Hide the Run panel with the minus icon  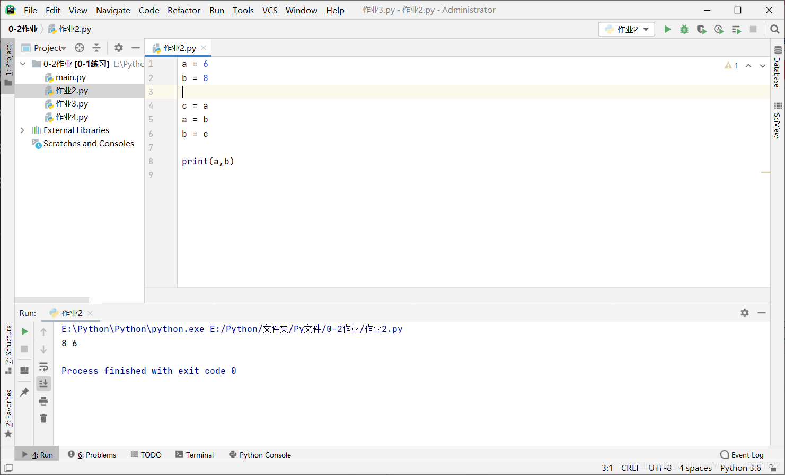tap(762, 313)
